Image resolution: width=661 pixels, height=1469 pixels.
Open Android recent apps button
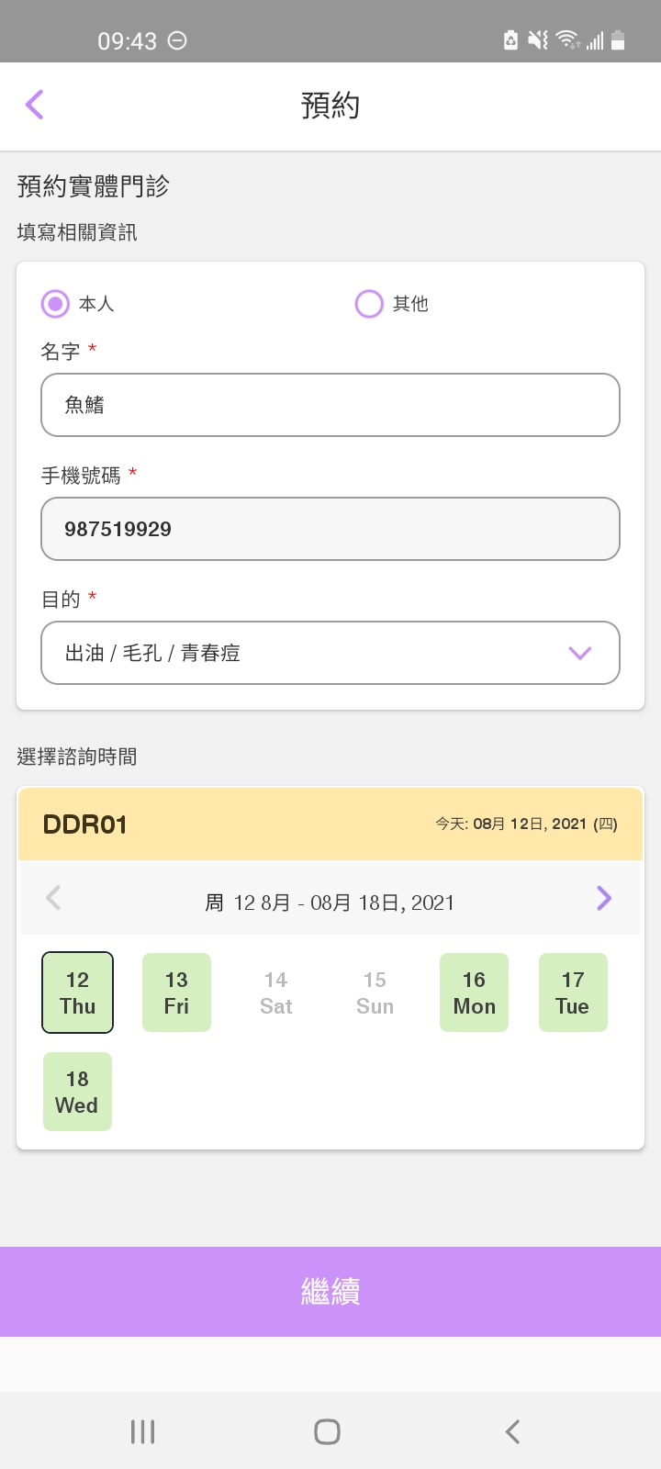click(142, 1431)
